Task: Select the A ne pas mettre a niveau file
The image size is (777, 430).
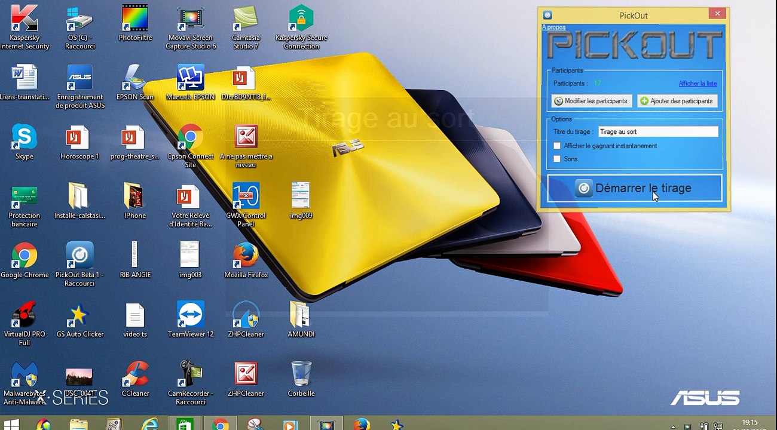Action: tap(246, 146)
